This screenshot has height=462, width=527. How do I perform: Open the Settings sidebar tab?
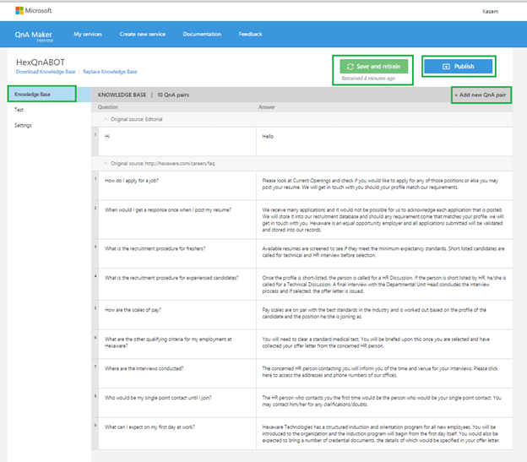[x=23, y=125]
